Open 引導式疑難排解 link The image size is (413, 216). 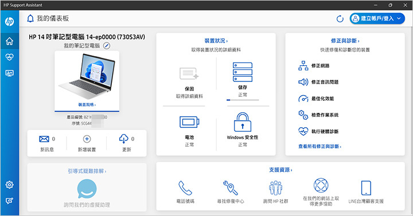point(87,171)
